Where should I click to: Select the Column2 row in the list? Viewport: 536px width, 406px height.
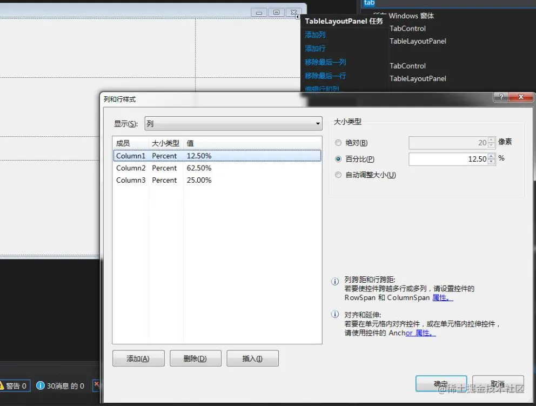click(217, 168)
